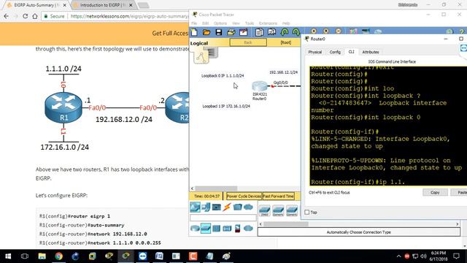Screen dimensions: 467x263
Task: Select Components category icon
Action: (x=216, y=207)
